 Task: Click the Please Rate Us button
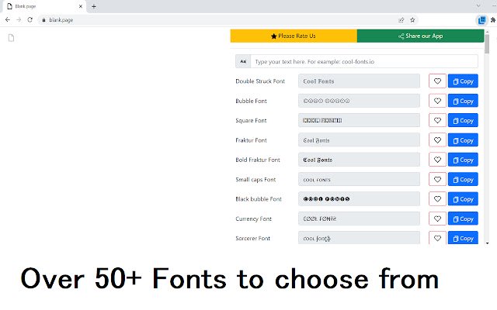[294, 36]
